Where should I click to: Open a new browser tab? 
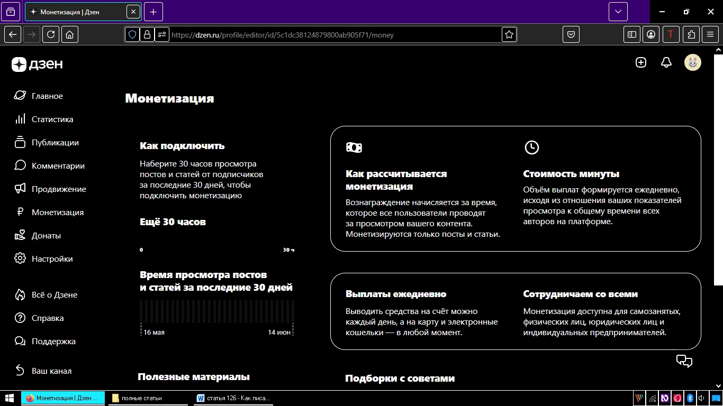[153, 12]
